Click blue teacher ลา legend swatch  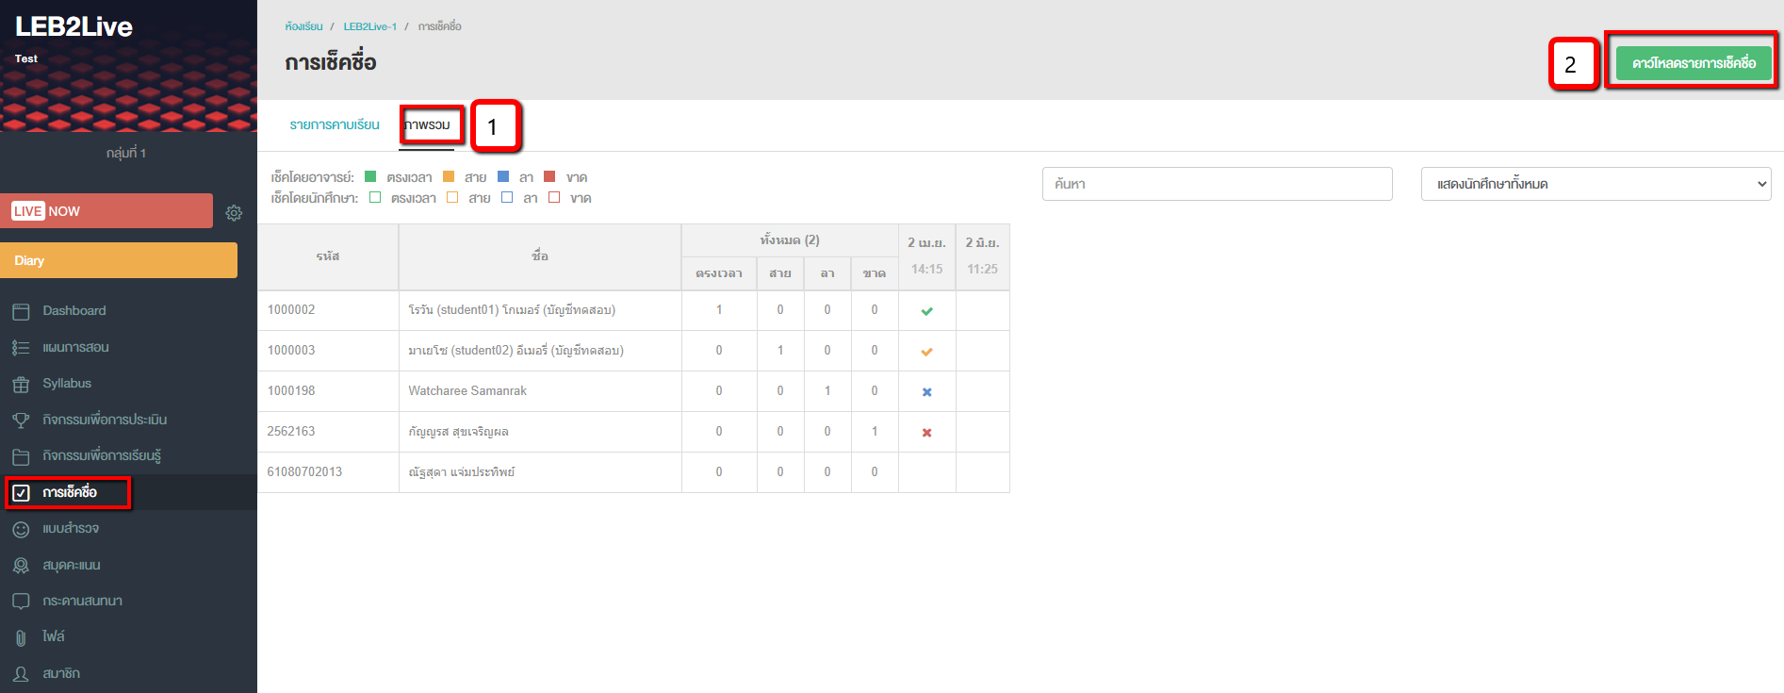[503, 176]
